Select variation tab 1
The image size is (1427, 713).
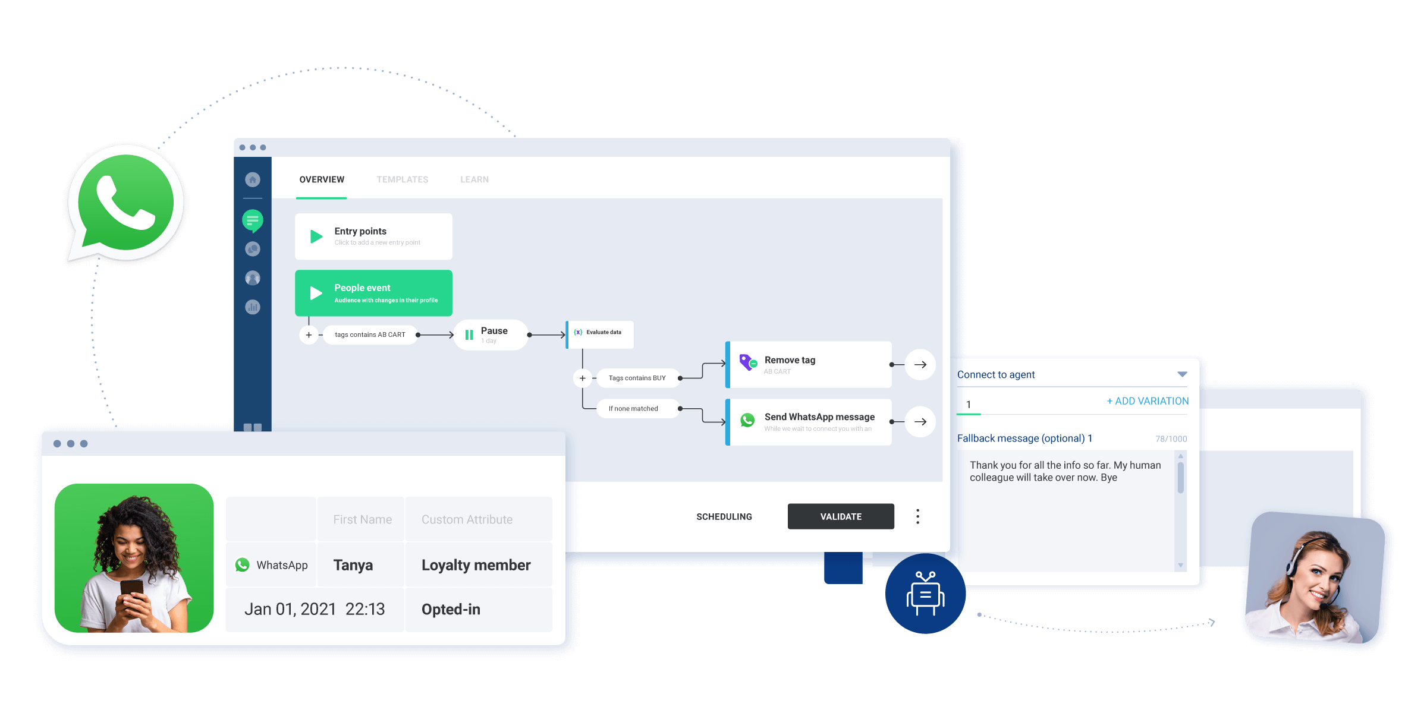pos(969,405)
